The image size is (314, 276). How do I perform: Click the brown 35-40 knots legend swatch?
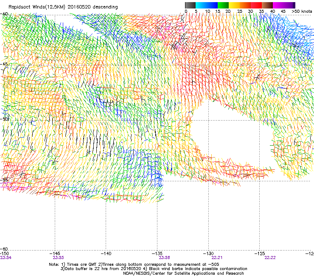[x=267, y=5]
